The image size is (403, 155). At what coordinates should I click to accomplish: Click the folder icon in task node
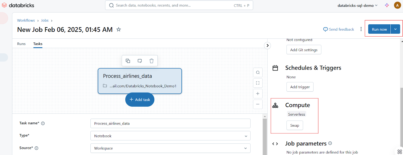105,86
